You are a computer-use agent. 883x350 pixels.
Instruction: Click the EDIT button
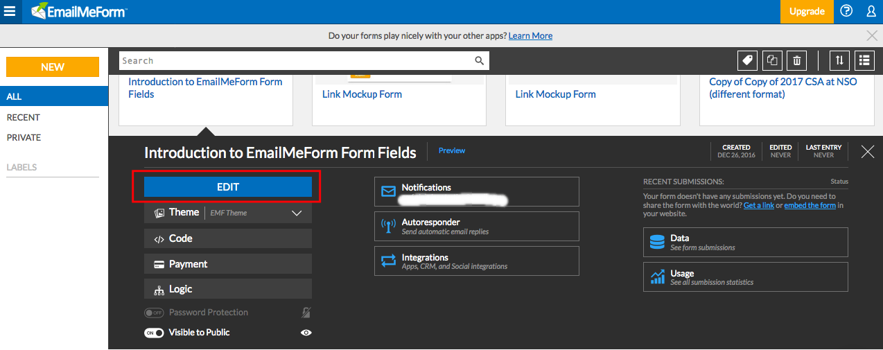[228, 187]
